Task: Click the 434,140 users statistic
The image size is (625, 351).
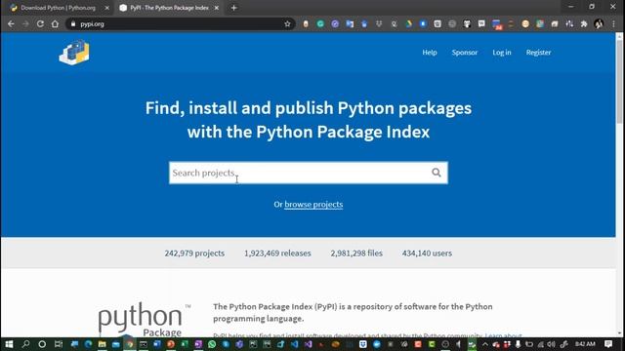Action: pos(427,253)
